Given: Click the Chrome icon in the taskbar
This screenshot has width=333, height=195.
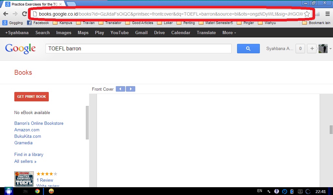Looking at the screenshot, I should point(37,191).
